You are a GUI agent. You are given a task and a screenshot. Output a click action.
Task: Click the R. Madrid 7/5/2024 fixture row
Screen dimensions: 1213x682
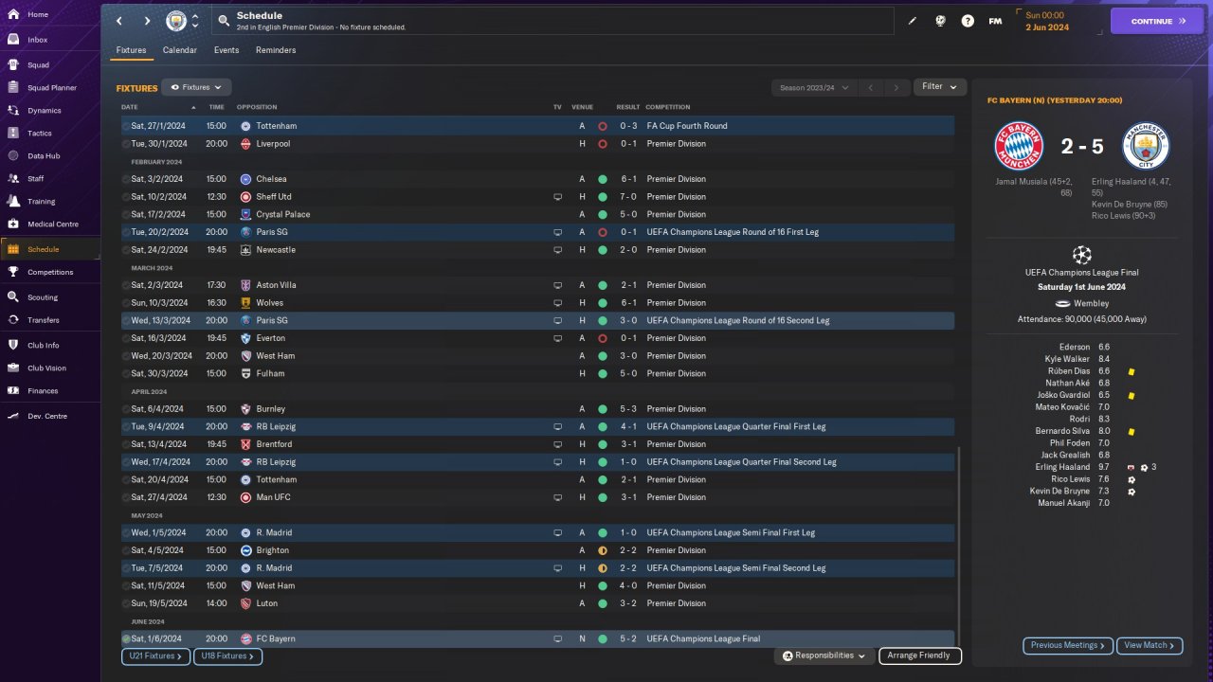(x=537, y=568)
